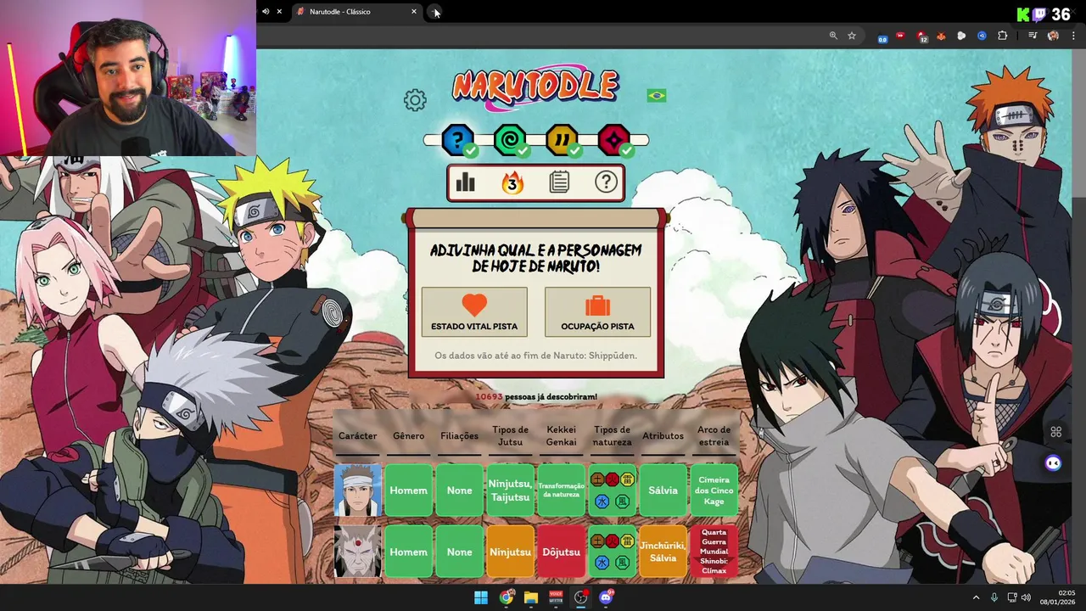Click the red fast-forward extension icon
1086x611 pixels.
pos(900,36)
